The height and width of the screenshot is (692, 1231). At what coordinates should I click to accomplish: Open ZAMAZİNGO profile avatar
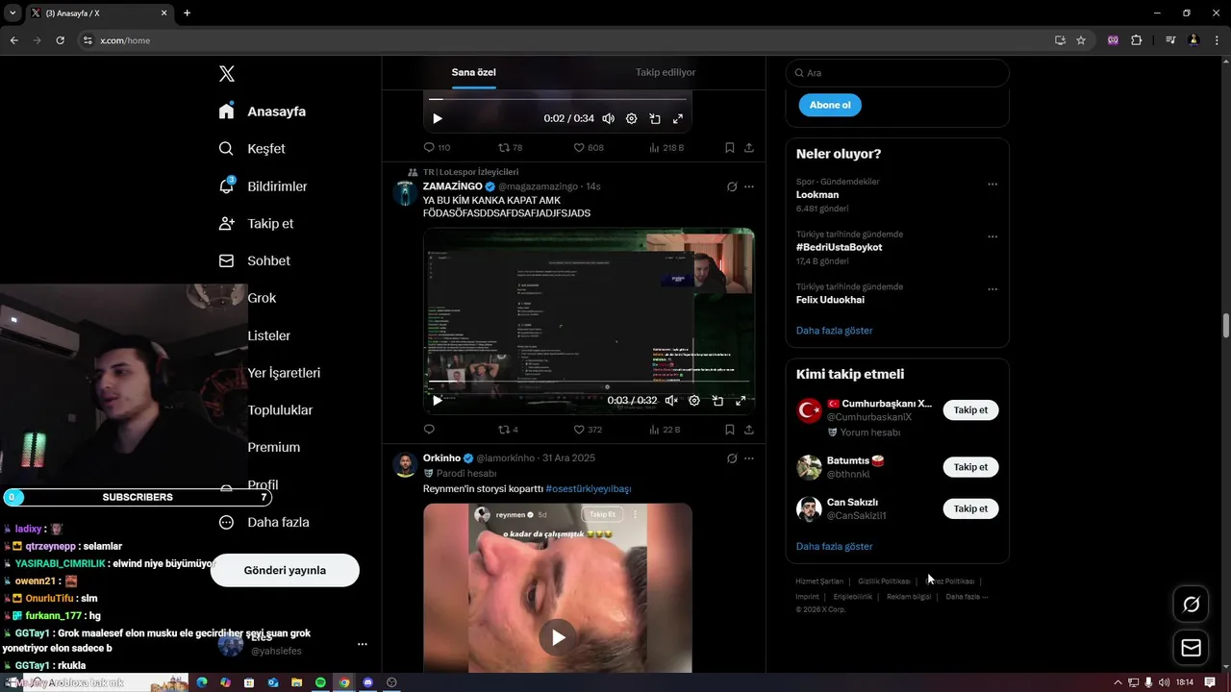coord(405,192)
